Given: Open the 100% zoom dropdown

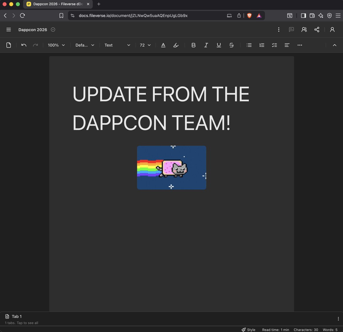Looking at the screenshot, I should [56, 45].
